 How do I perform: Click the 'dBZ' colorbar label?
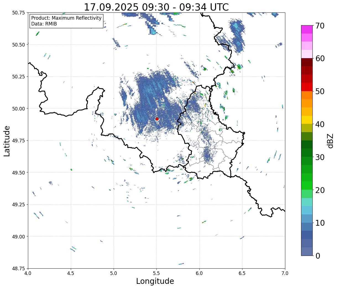tap(330, 140)
